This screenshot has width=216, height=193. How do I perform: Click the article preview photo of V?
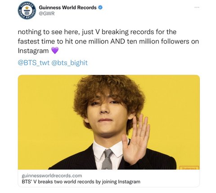109,122
